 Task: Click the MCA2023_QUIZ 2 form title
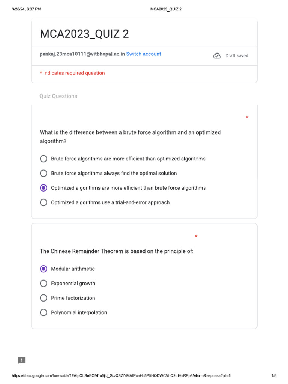(84, 34)
